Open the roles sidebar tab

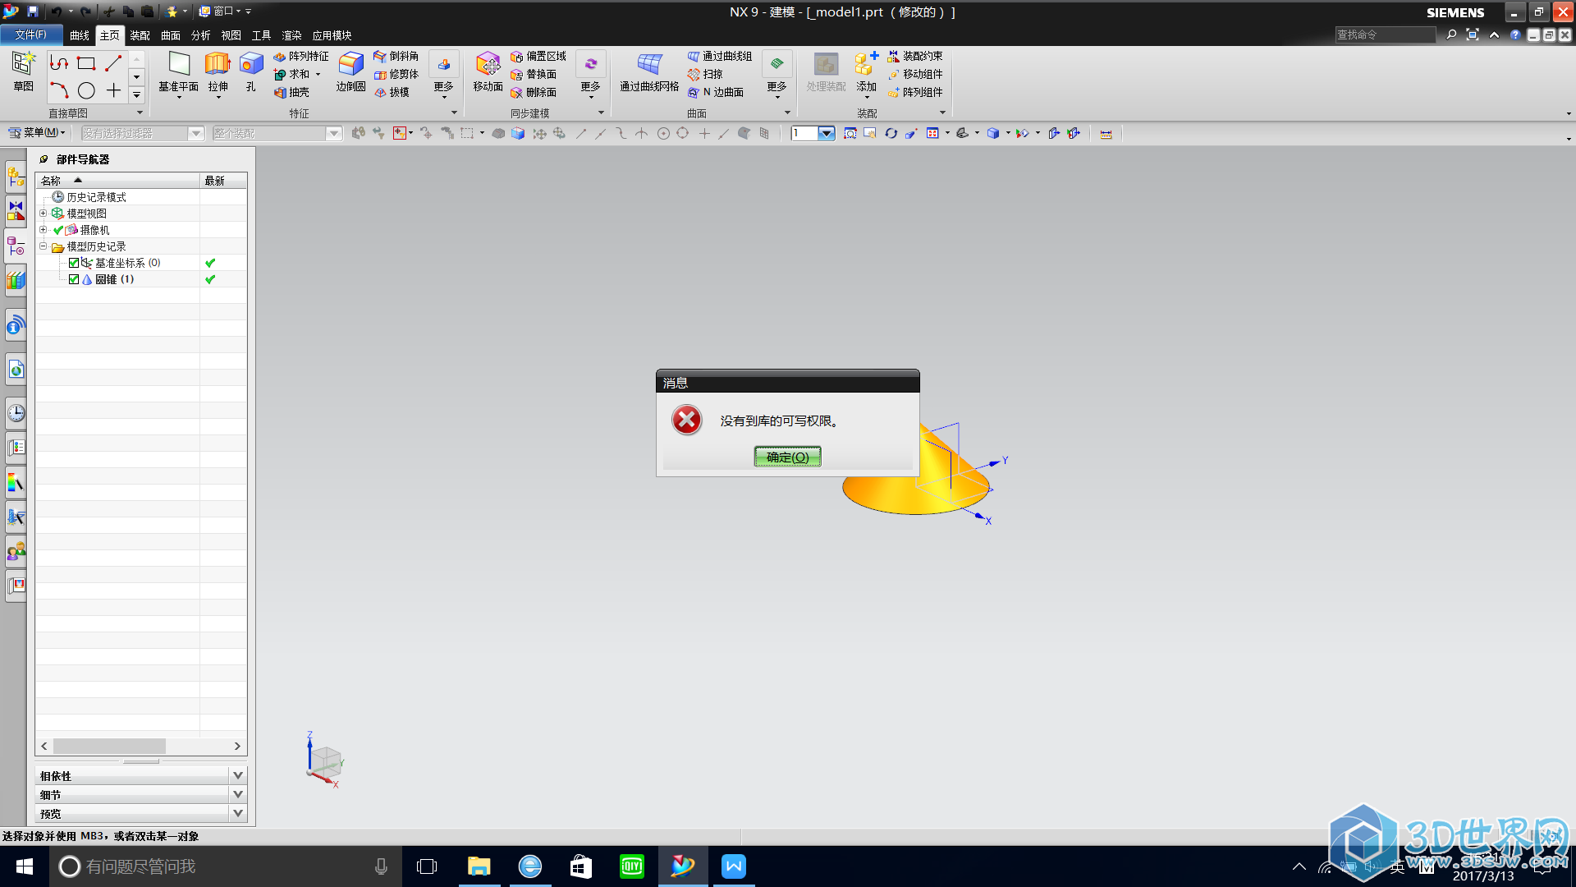[x=16, y=551]
